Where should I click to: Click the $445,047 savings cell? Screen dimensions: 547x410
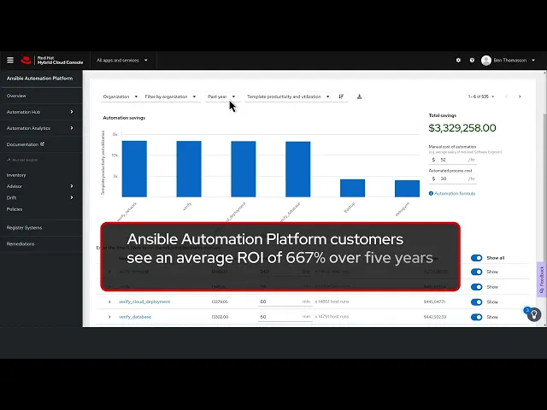435,302
